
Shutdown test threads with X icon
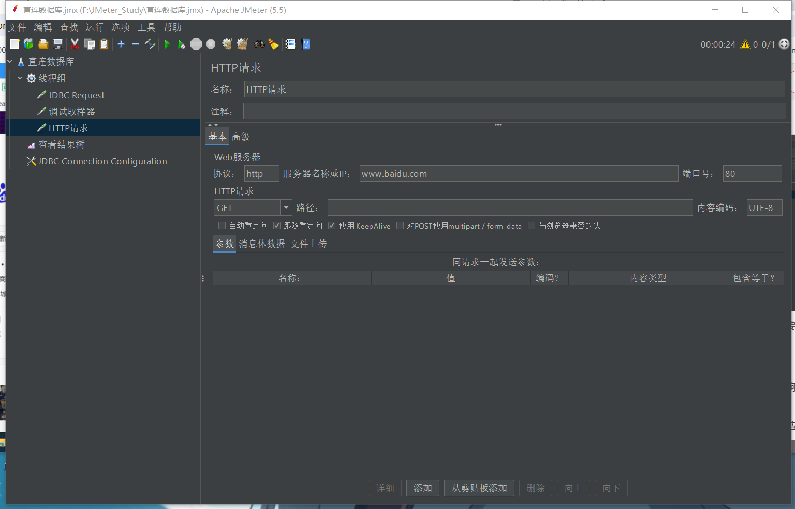(211, 44)
